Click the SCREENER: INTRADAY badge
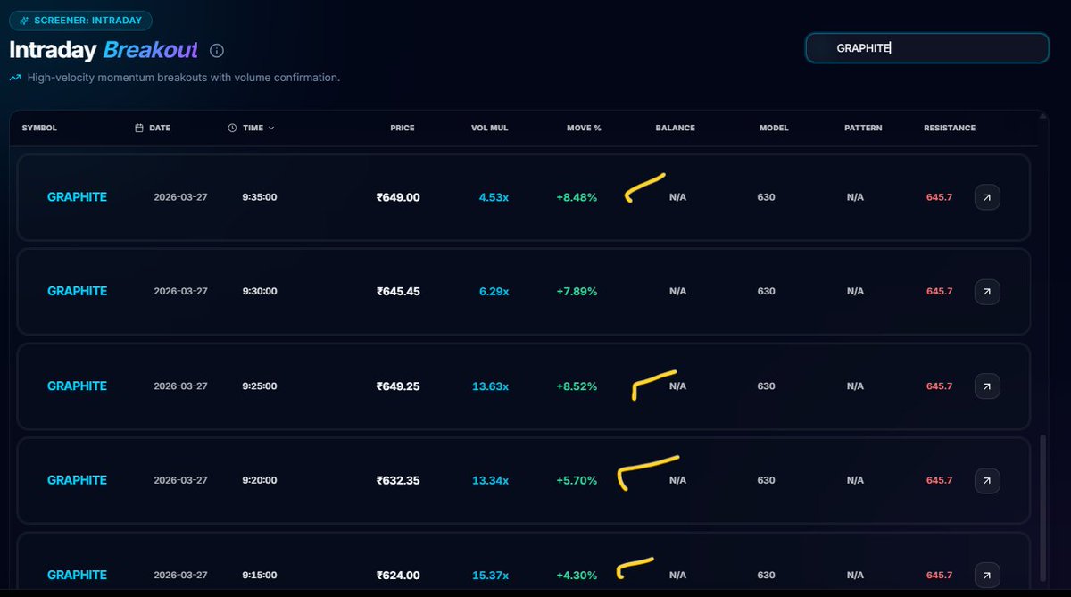This screenshot has height=597, width=1071. 80,21
